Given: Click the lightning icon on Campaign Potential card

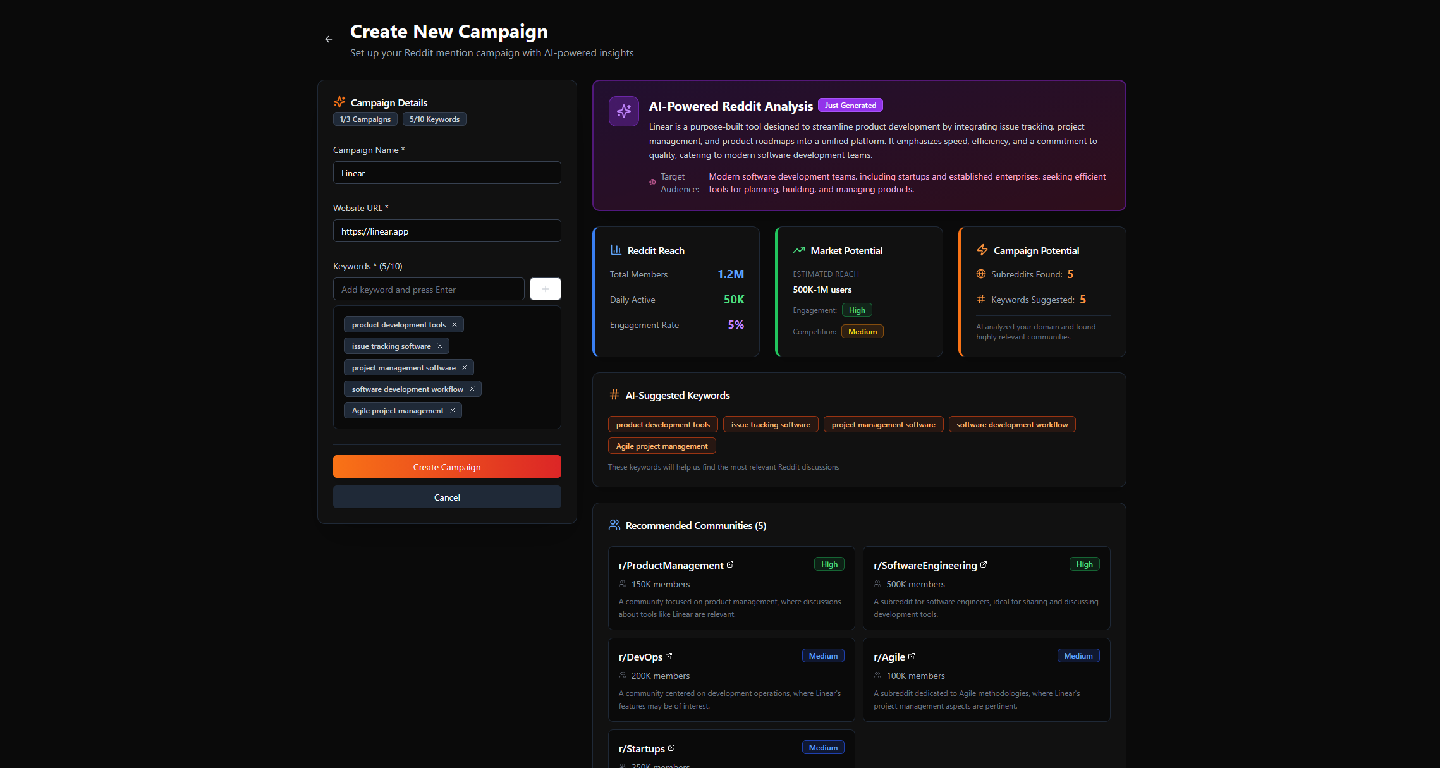Looking at the screenshot, I should point(982,250).
